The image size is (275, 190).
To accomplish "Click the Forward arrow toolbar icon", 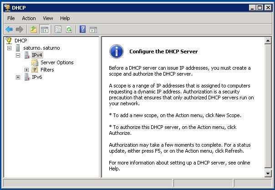I will click(x=20, y=30).
